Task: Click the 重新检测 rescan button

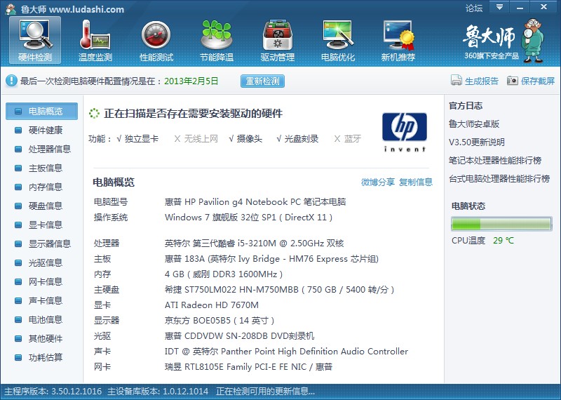Action: (262, 81)
